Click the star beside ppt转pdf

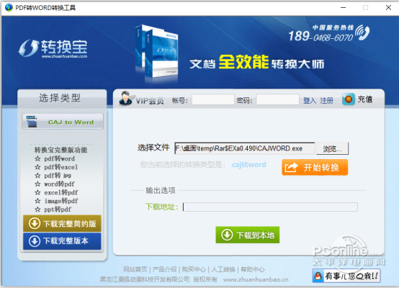coord(37,209)
